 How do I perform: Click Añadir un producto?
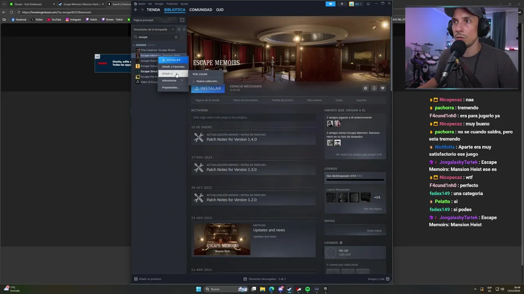(148, 279)
